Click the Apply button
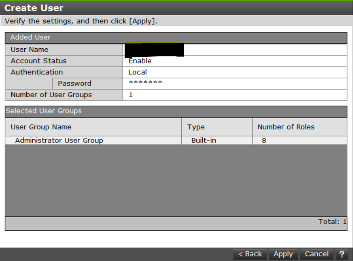The width and height of the screenshot is (353, 261). (x=283, y=254)
